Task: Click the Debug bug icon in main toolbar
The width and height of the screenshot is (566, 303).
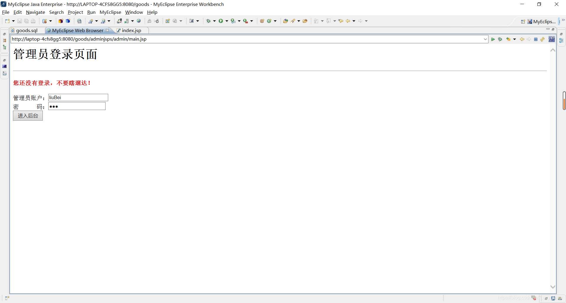Action: [208, 21]
